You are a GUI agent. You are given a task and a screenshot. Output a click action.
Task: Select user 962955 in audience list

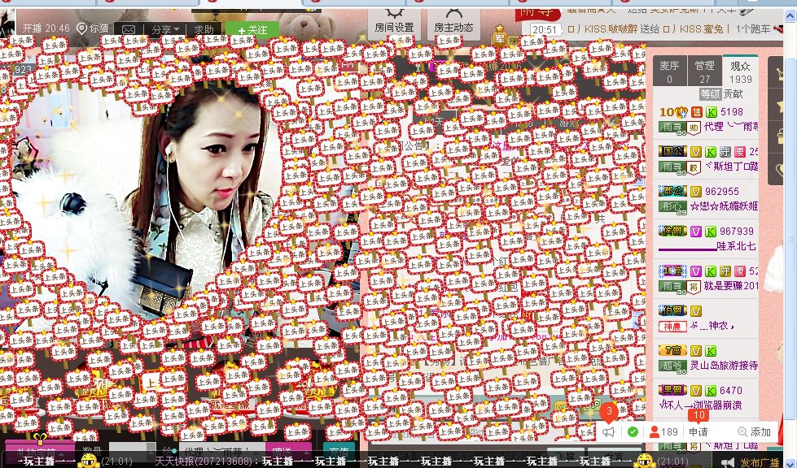[721, 192]
